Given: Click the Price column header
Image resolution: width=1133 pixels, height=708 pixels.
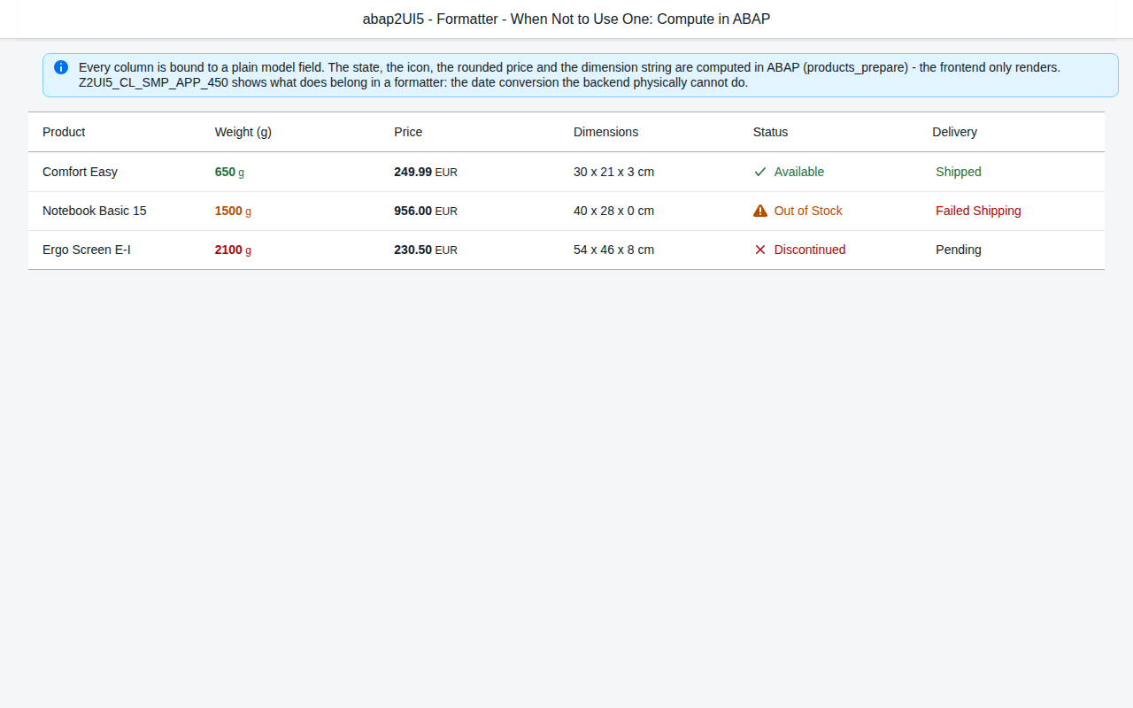Looking at the screenshot, I should 408,132.
